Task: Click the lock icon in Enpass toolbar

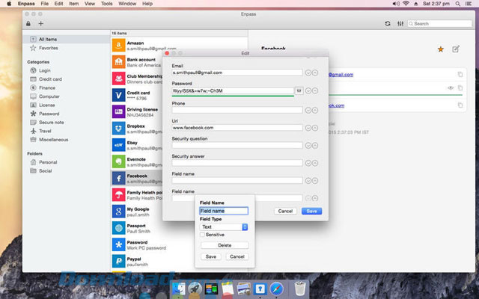Action: coord(28,24)
